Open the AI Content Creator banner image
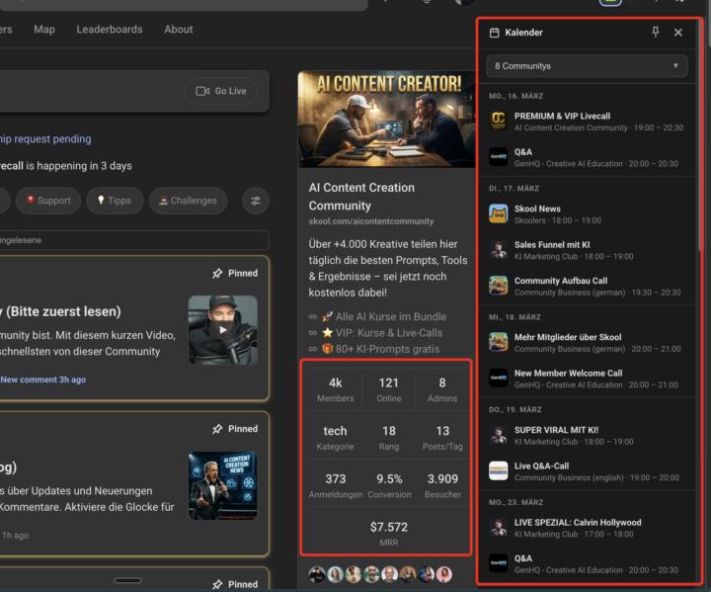The width and height of the screenshot is (711, 592). coord(386,119)
